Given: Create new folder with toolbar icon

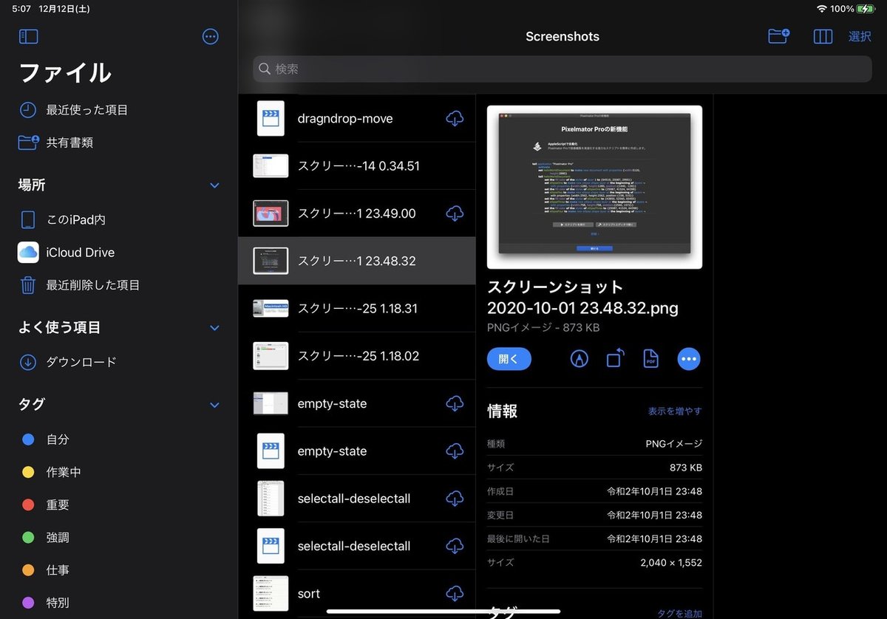Looking at the screenshot, I should (x=778, y=36).
